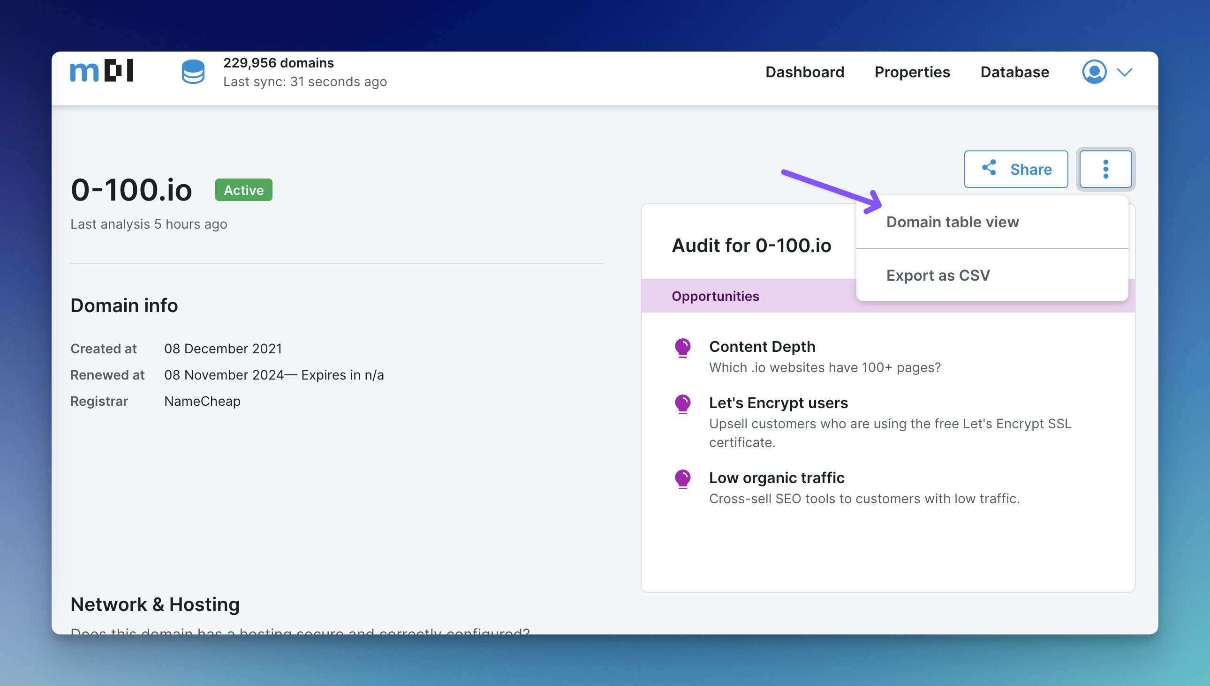1210x686 pixels.
Task: Open the Let's Encrypt users opportunity
Action: tap(778, 403)
